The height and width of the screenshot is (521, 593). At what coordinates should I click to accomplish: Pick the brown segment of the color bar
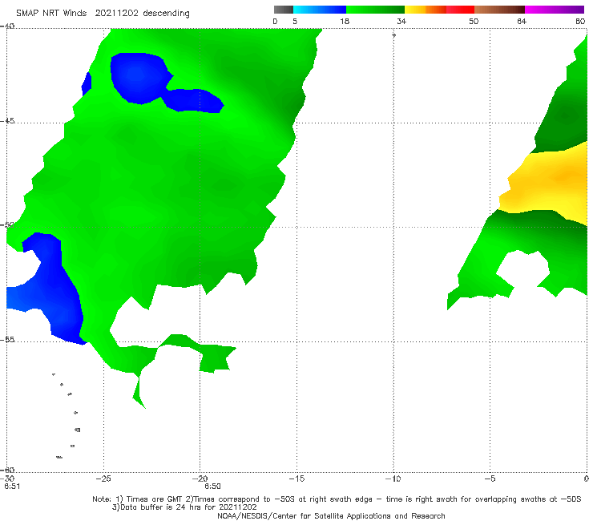pos(499,10)
